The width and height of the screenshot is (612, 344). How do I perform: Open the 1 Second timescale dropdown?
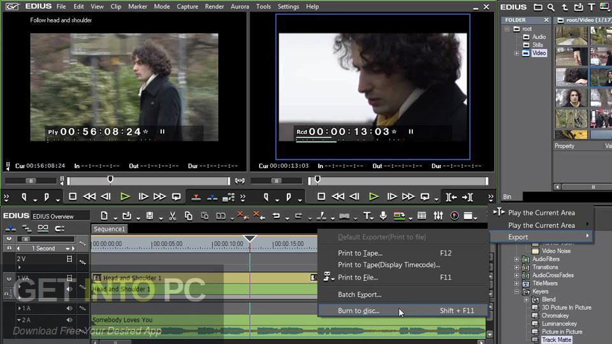pyautogui.click(x=68, y=248)
